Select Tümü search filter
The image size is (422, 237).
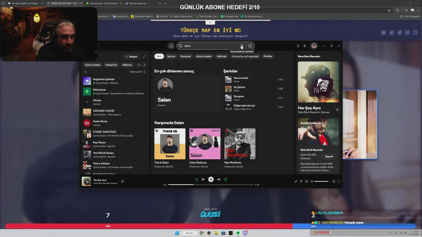(x=159, y=56)
